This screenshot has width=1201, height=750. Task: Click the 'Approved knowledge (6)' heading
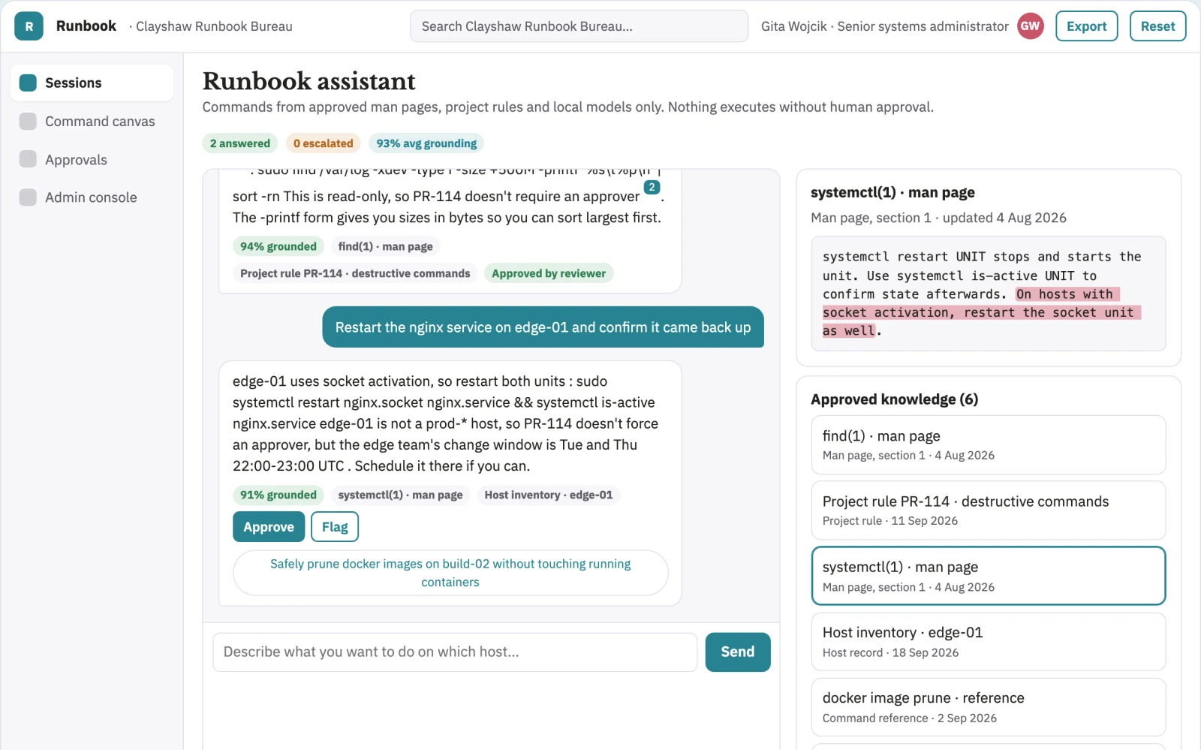tap(895, 399)
